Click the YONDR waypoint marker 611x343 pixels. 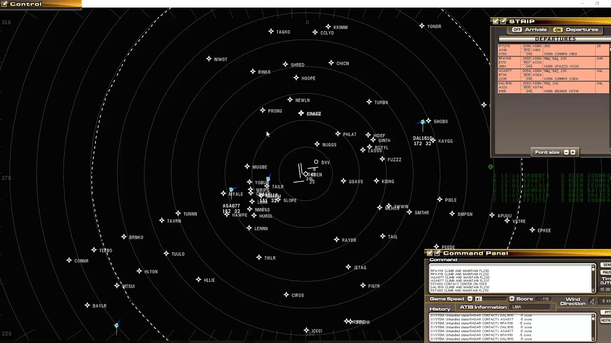(422, 26)
